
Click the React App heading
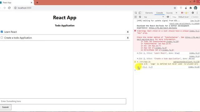coord(65,18)
